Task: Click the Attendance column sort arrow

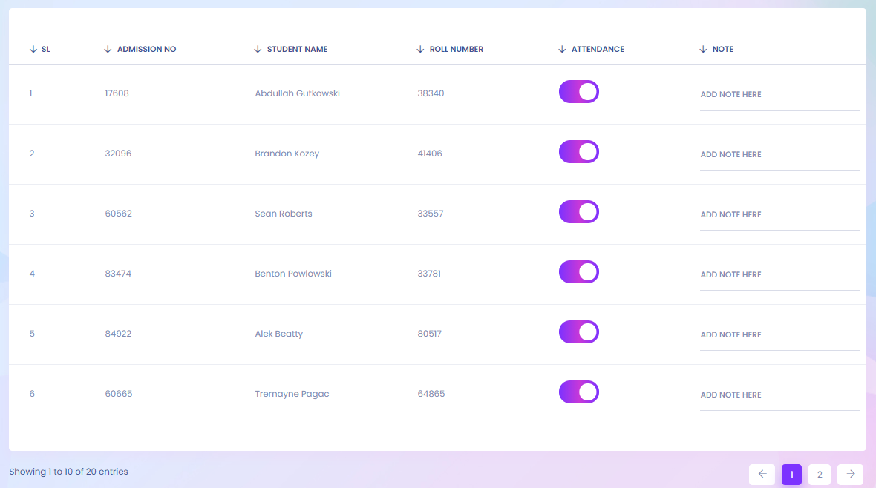Action: tap(562, 50)
